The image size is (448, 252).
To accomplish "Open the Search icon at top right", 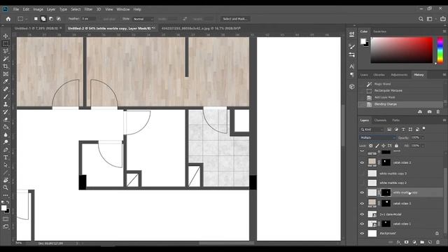I will [421, 19].
